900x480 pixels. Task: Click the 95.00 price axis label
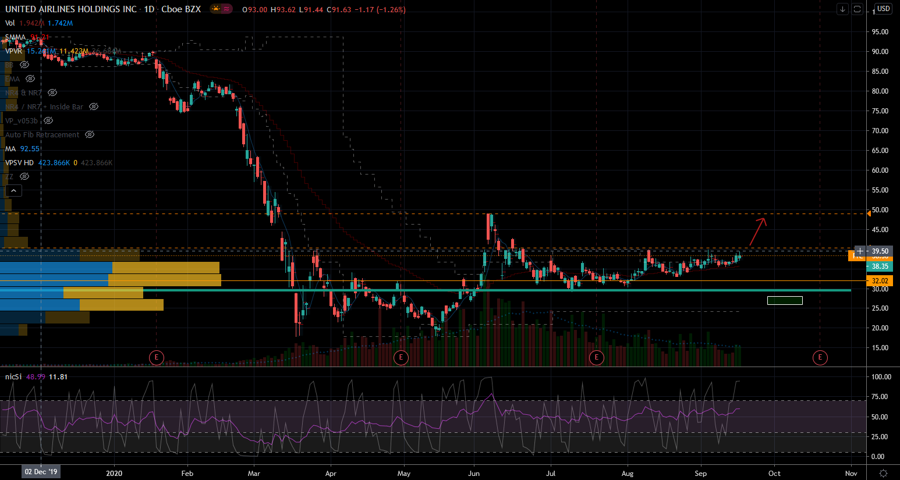[880, 32]
